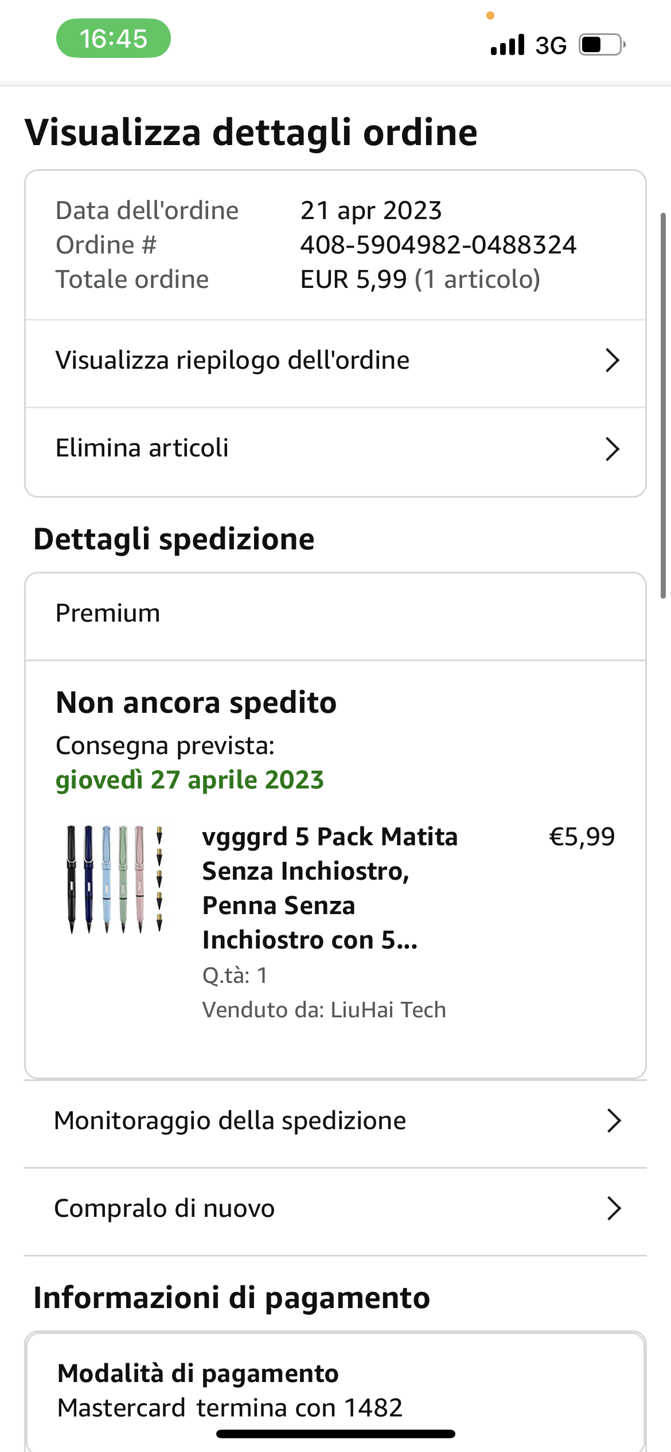
Task: Open Monitoraggio della spedizione chevron
Action: [614, 1121]
